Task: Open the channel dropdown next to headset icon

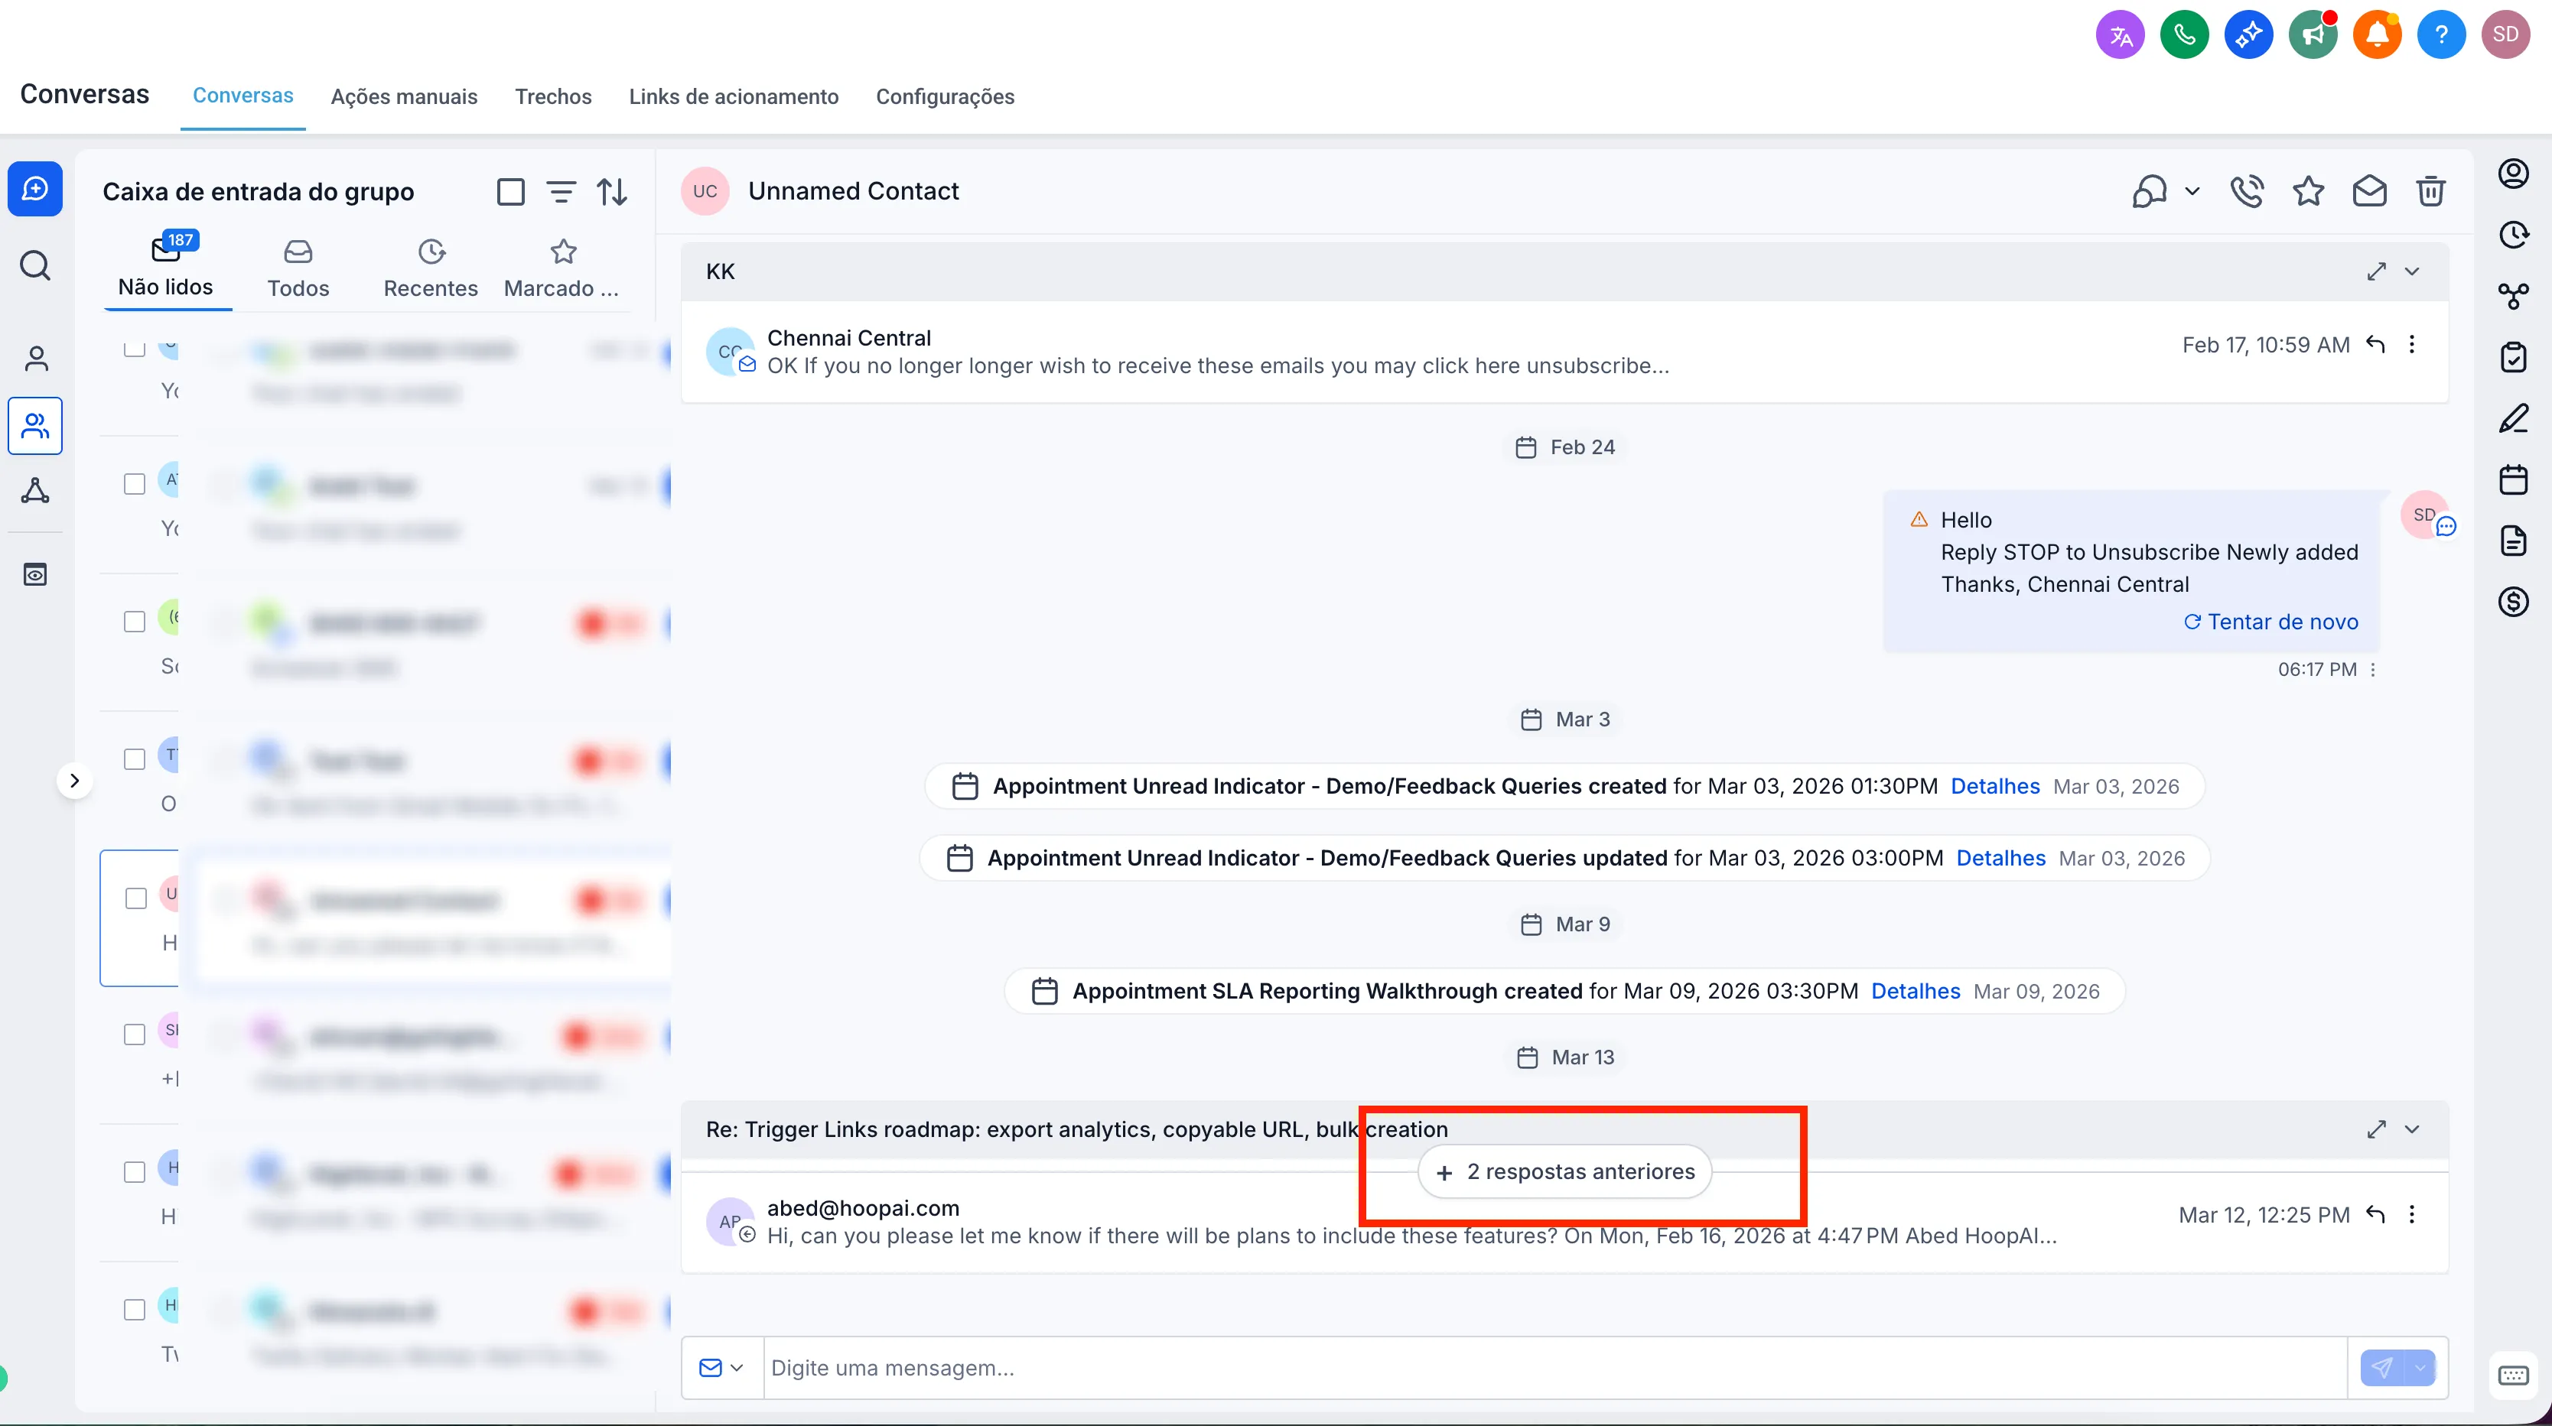Action: [x=2192, y=191]
